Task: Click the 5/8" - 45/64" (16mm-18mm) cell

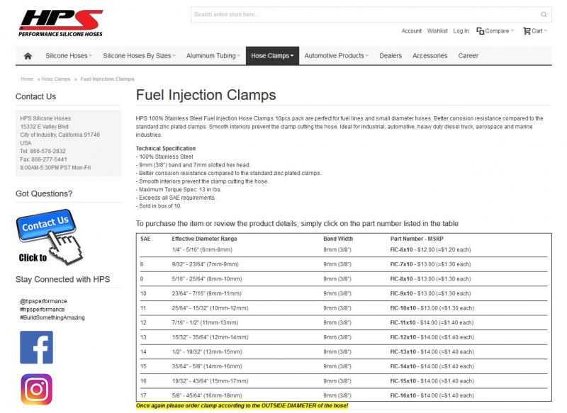Action: click(x=207, y=396)
